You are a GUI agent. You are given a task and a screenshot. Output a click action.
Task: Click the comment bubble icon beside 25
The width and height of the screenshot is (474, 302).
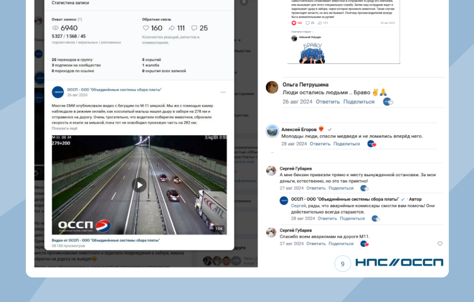point(194,28)
